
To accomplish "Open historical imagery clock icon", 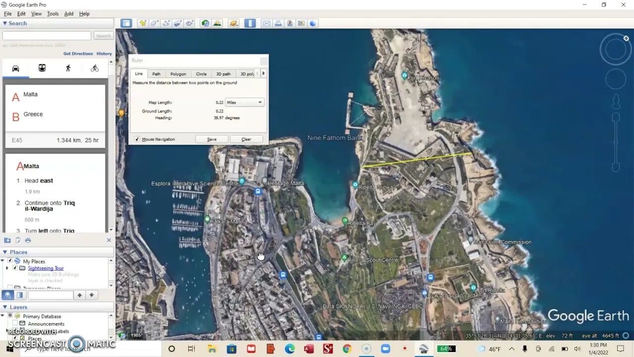I will click(205, 23).
